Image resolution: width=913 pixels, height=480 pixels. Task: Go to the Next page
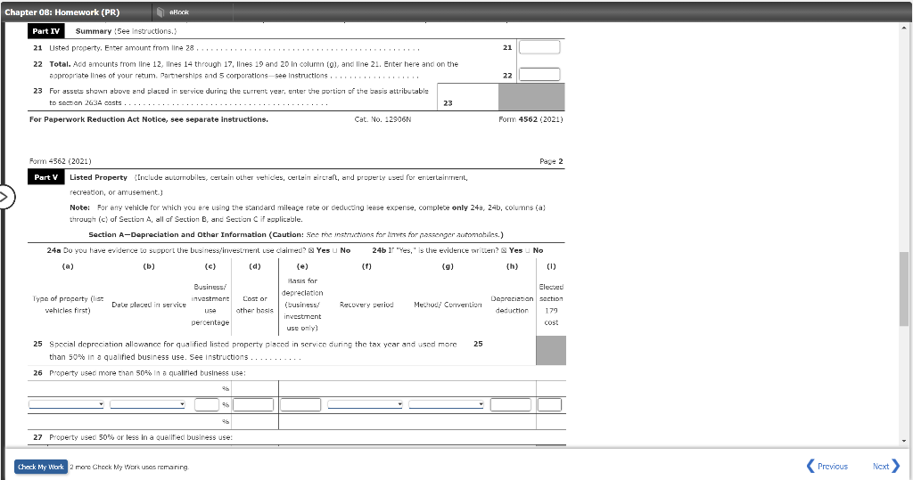[x=886, y=466]
